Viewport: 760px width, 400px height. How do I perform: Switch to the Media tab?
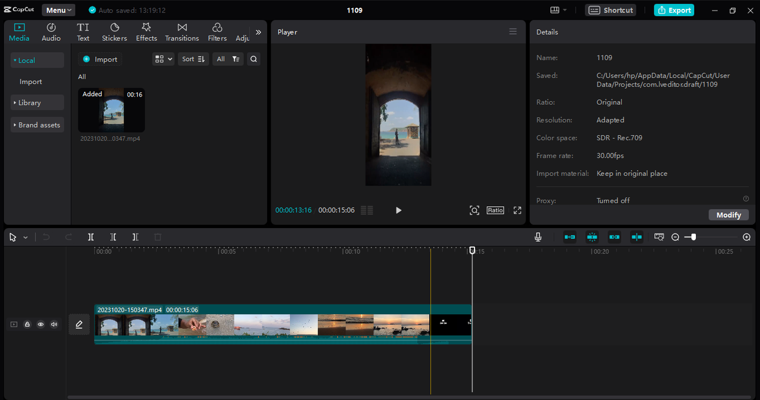click(19, 32)
